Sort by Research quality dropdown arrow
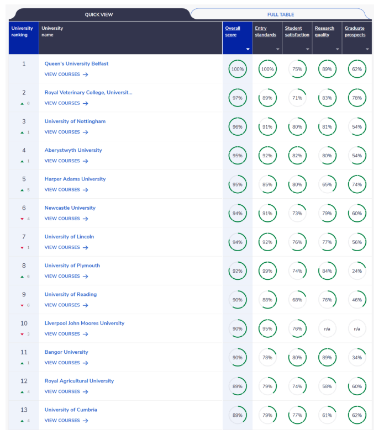Viewport: 384px width, 430px height. pos(337,50)
